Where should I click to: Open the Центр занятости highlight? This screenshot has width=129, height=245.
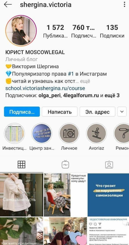[x=42, y=133]
